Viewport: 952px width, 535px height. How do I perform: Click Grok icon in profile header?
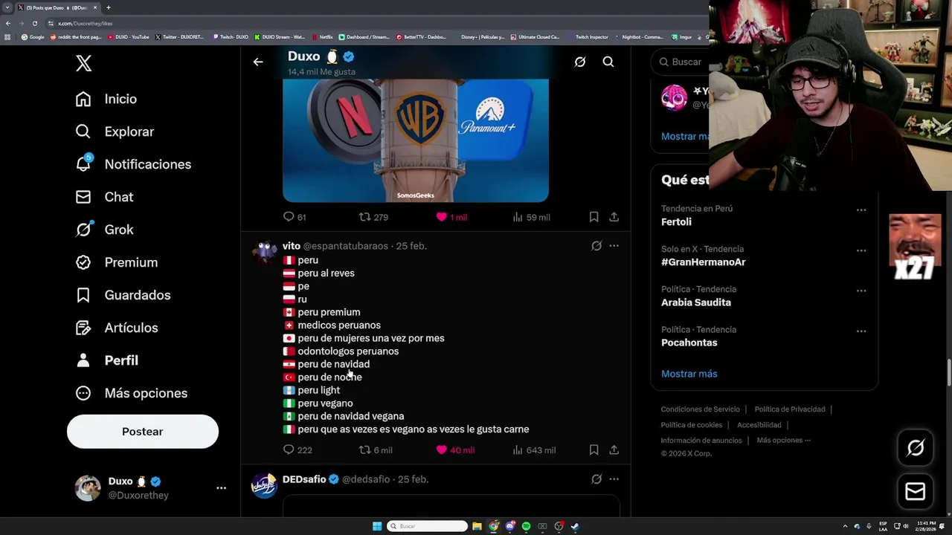coord(580,62)
